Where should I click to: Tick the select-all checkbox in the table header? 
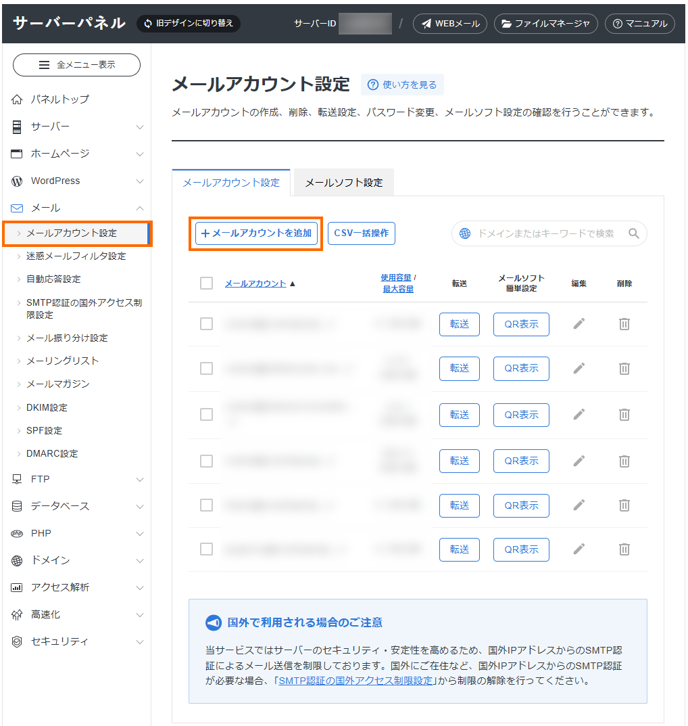coord(206,283)
